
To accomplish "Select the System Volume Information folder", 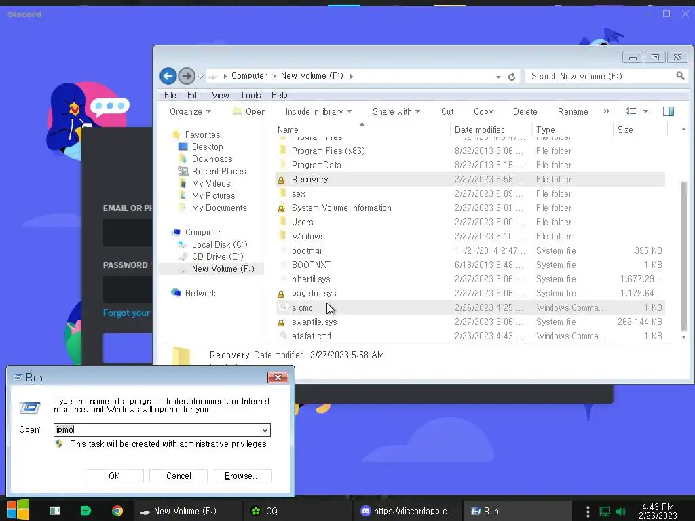I will (470, 208).
